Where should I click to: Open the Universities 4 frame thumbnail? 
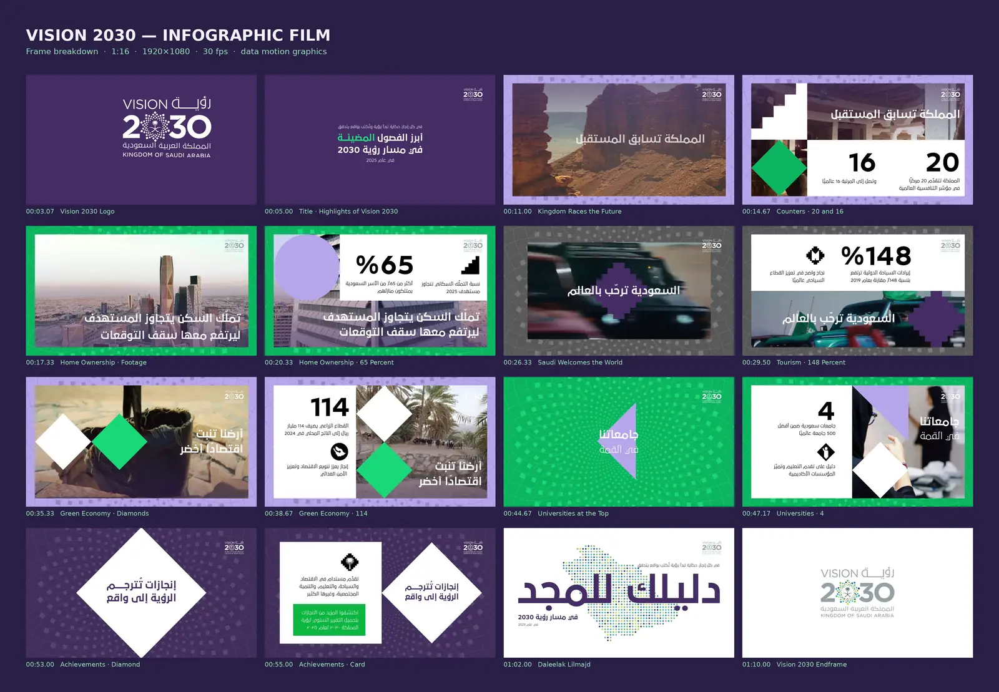(857, 442)
